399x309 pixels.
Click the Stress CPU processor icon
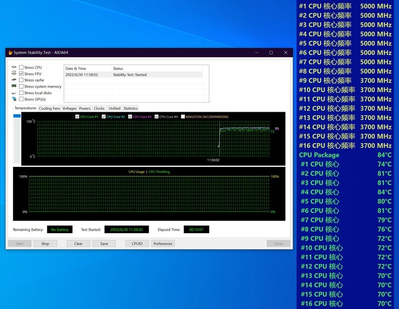(13, 66)
